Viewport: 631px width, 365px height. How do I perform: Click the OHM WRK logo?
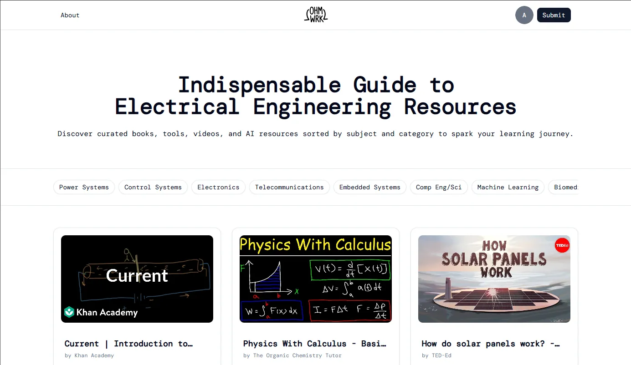pos(316,15)
